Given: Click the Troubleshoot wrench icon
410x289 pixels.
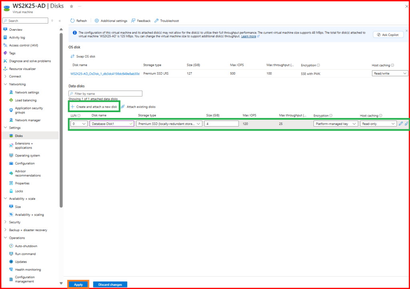Looking at the screenshot, I should point(157,21).
